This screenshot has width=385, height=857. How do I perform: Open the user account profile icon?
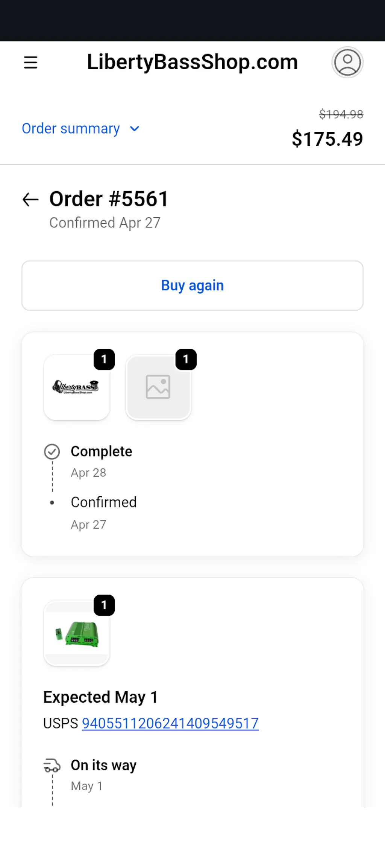point(347,62)
